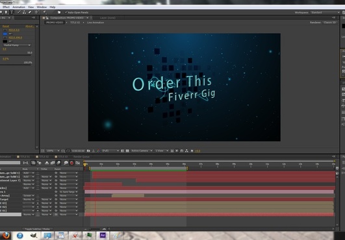
Task: Open After Effects from the taskbar
Action: click(x=103, y=235)
